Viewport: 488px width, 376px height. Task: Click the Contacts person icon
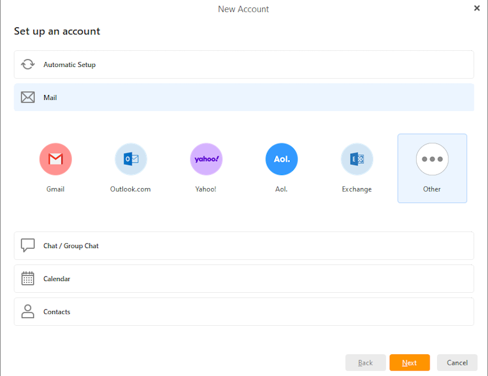(28, 311)
